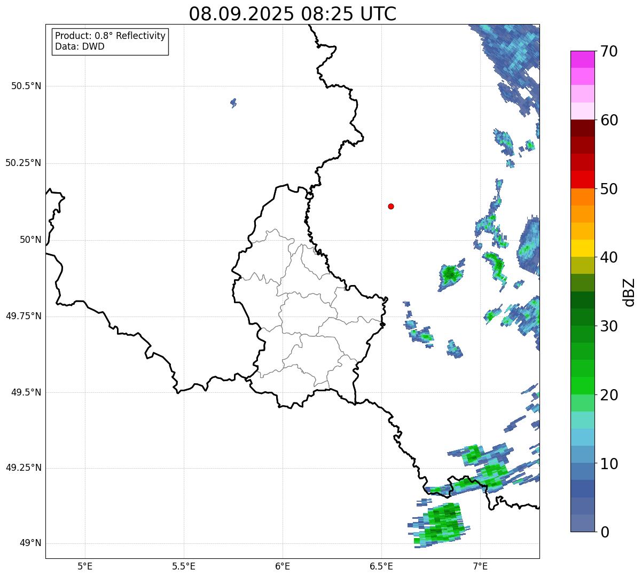Click the title '08.09.2025 08:25 UTC'
Screen dimensions: 642x577
pos(293,13)
